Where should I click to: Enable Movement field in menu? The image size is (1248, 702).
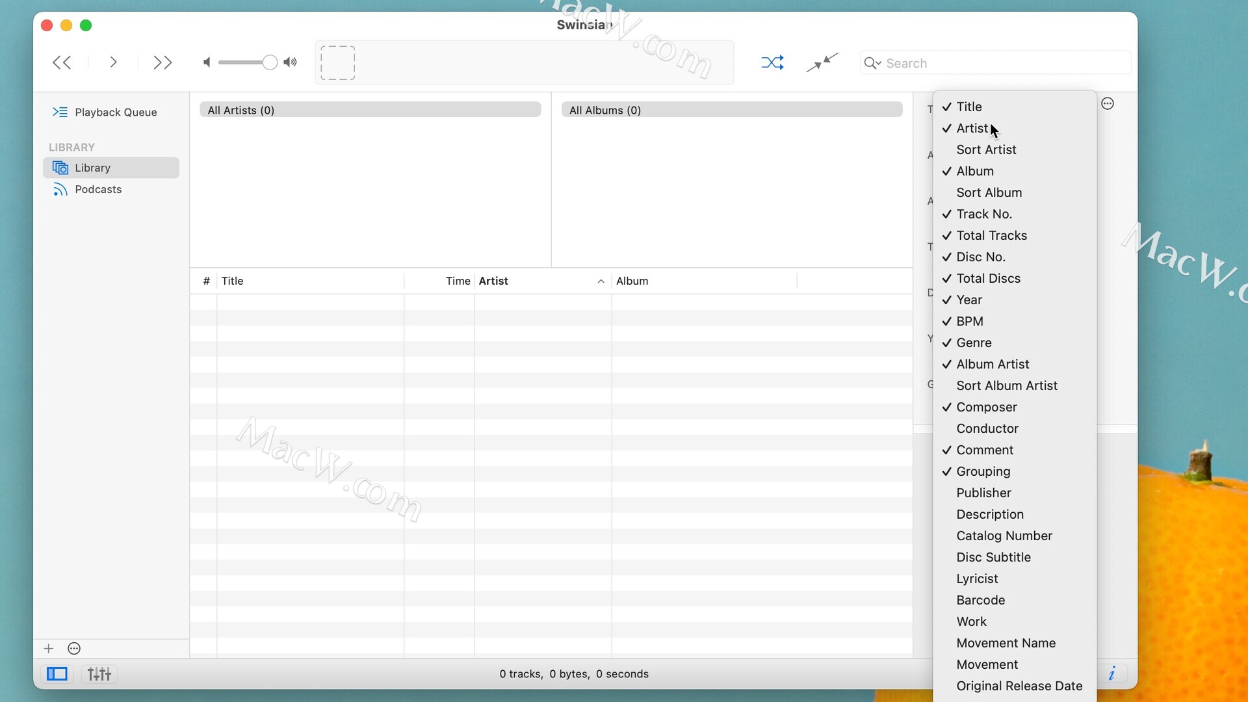click(1015, 664)
